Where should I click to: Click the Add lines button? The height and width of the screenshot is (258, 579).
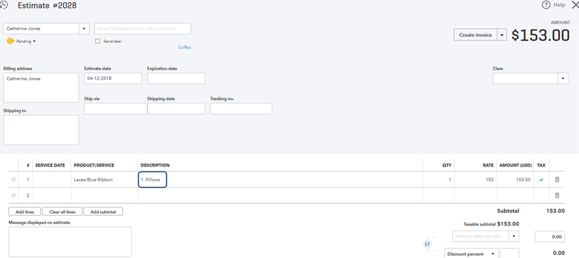click(25, 212)
